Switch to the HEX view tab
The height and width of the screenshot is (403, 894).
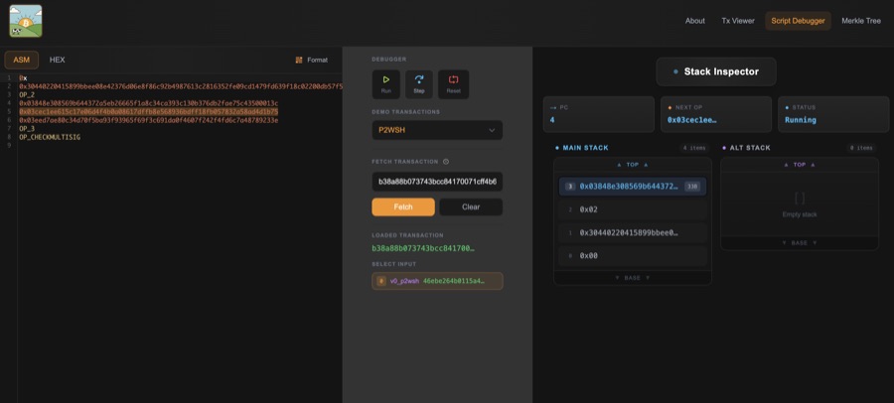(57, 60)
